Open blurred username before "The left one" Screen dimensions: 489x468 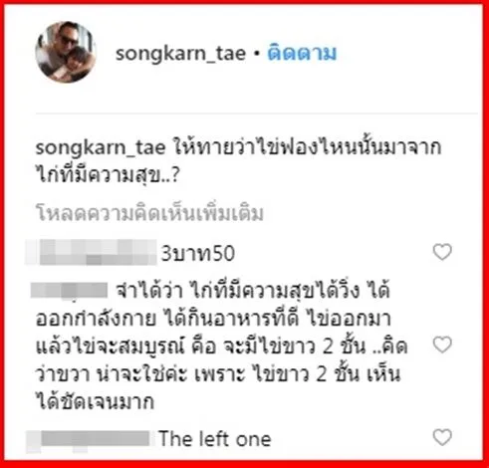tap(89, 440)
